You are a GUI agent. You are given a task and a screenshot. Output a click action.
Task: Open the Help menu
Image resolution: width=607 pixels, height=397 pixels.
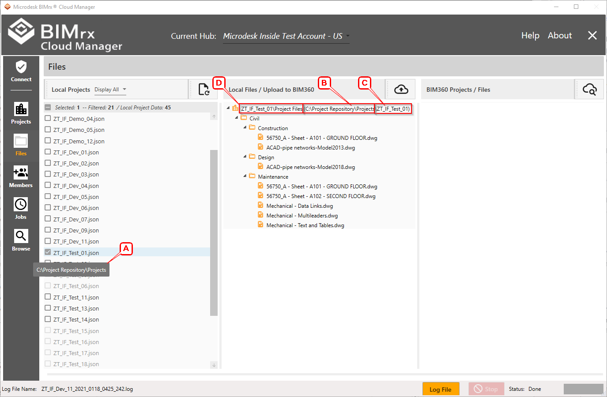[x=530, y=36]
